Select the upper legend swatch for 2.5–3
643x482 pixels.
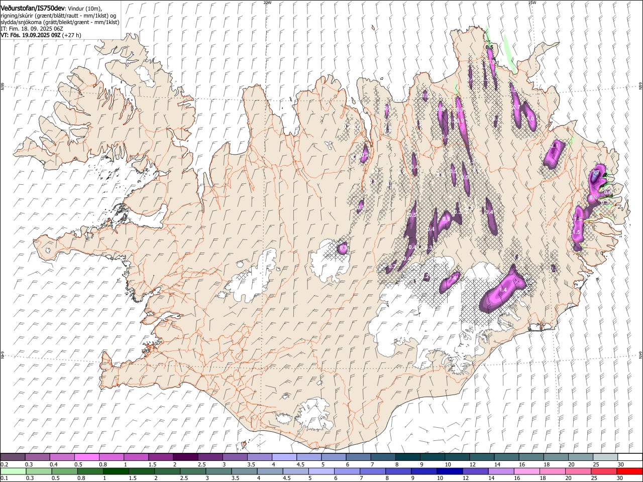click(x=210, y=457)
